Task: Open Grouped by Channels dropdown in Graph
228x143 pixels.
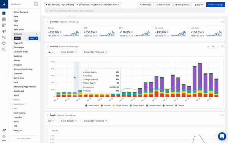Action: tap(95, 121)
